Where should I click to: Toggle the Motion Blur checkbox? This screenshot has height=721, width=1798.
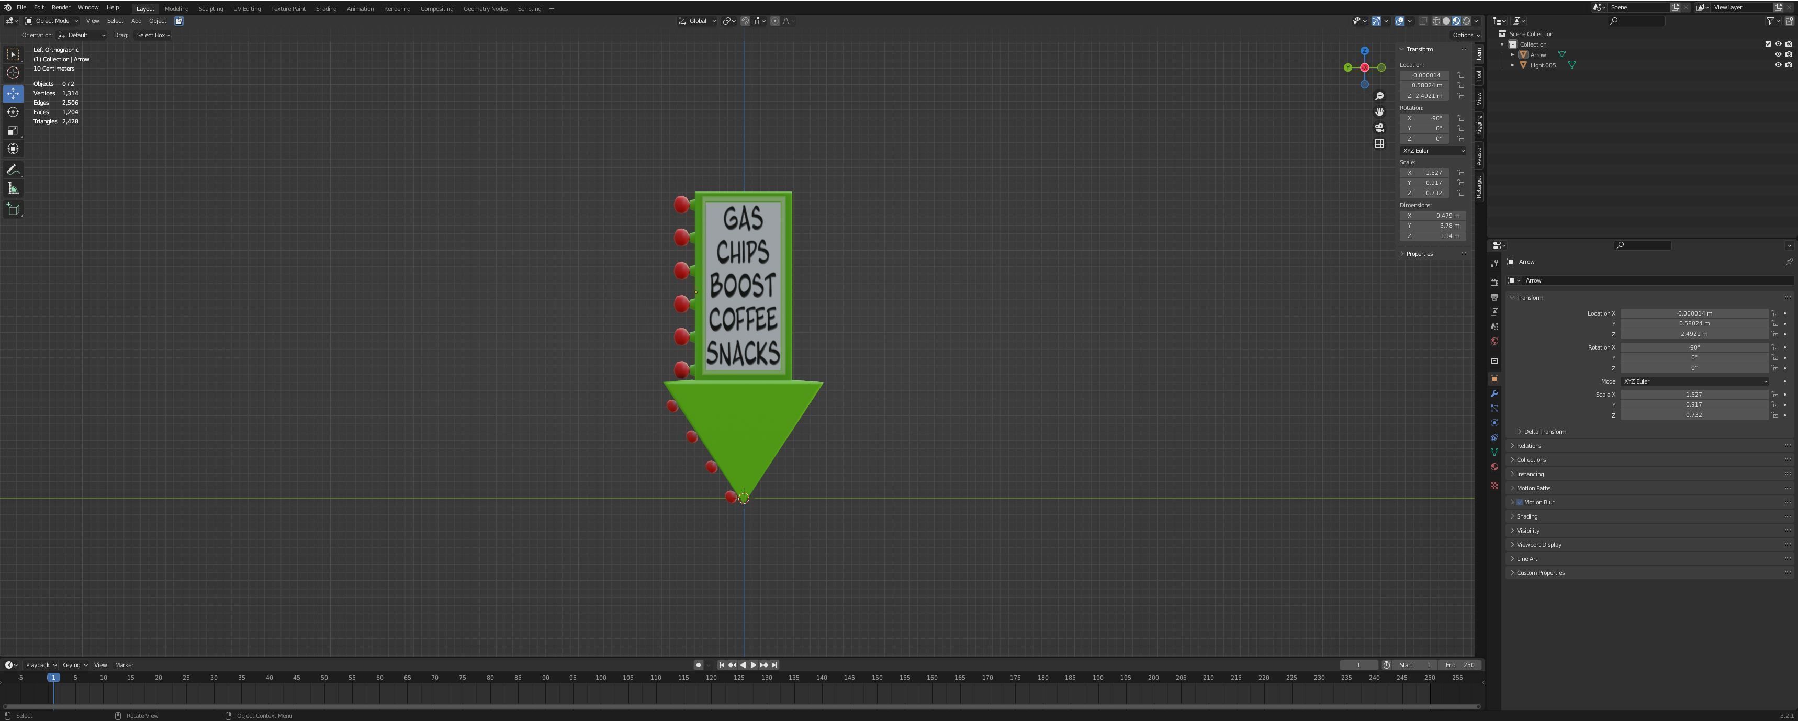click(1520, 502)
